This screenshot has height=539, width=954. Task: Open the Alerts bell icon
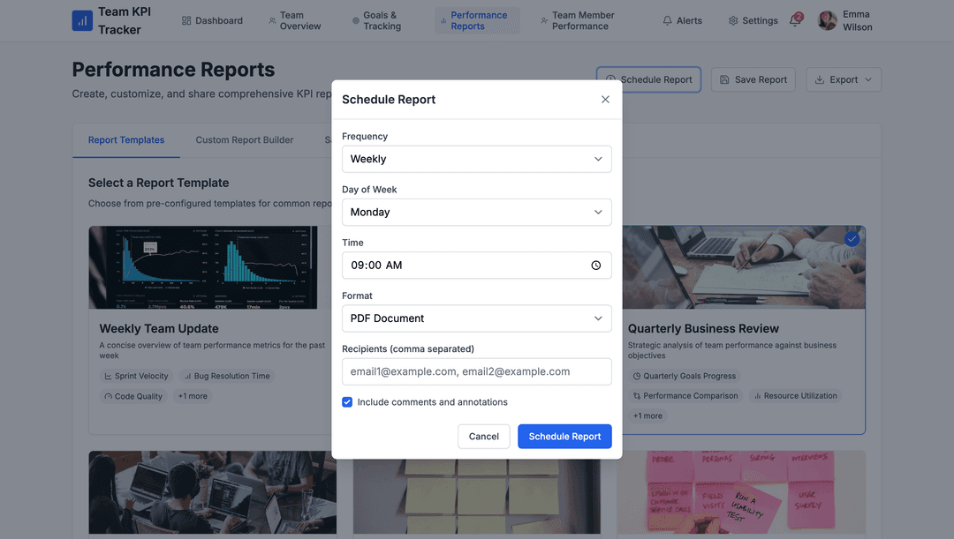pos(669,19)
